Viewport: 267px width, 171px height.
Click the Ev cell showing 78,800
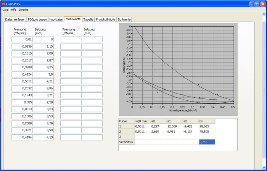[207, 131]
